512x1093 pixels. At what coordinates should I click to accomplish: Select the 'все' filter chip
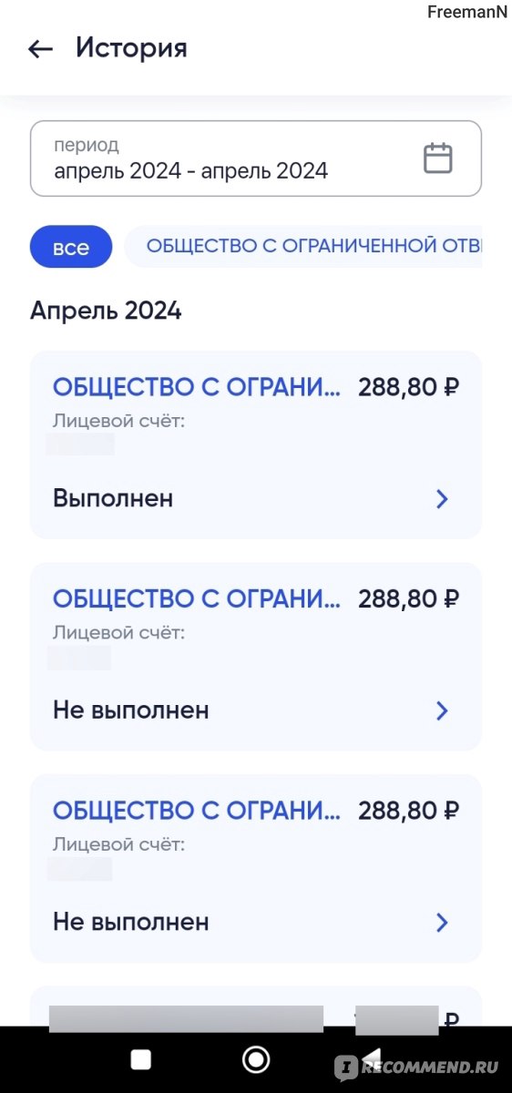pos(71,247)
